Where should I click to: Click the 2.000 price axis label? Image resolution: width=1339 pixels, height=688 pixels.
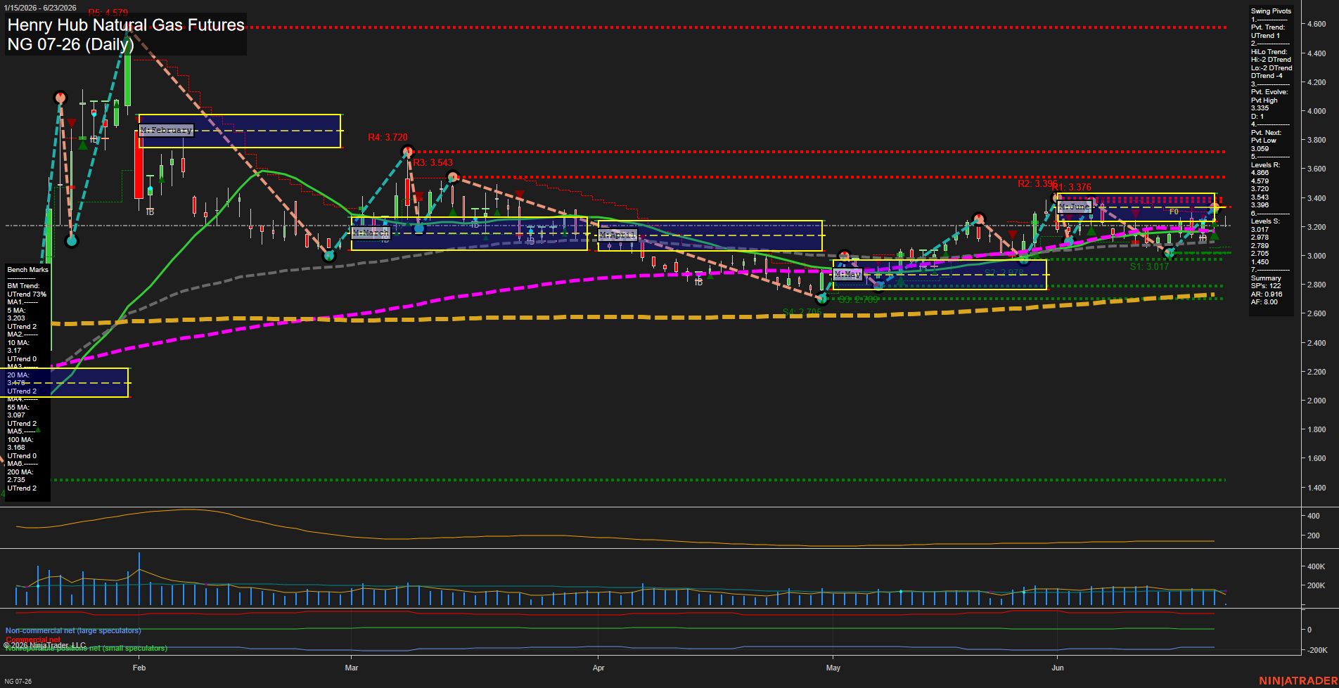coord(1316,401)
